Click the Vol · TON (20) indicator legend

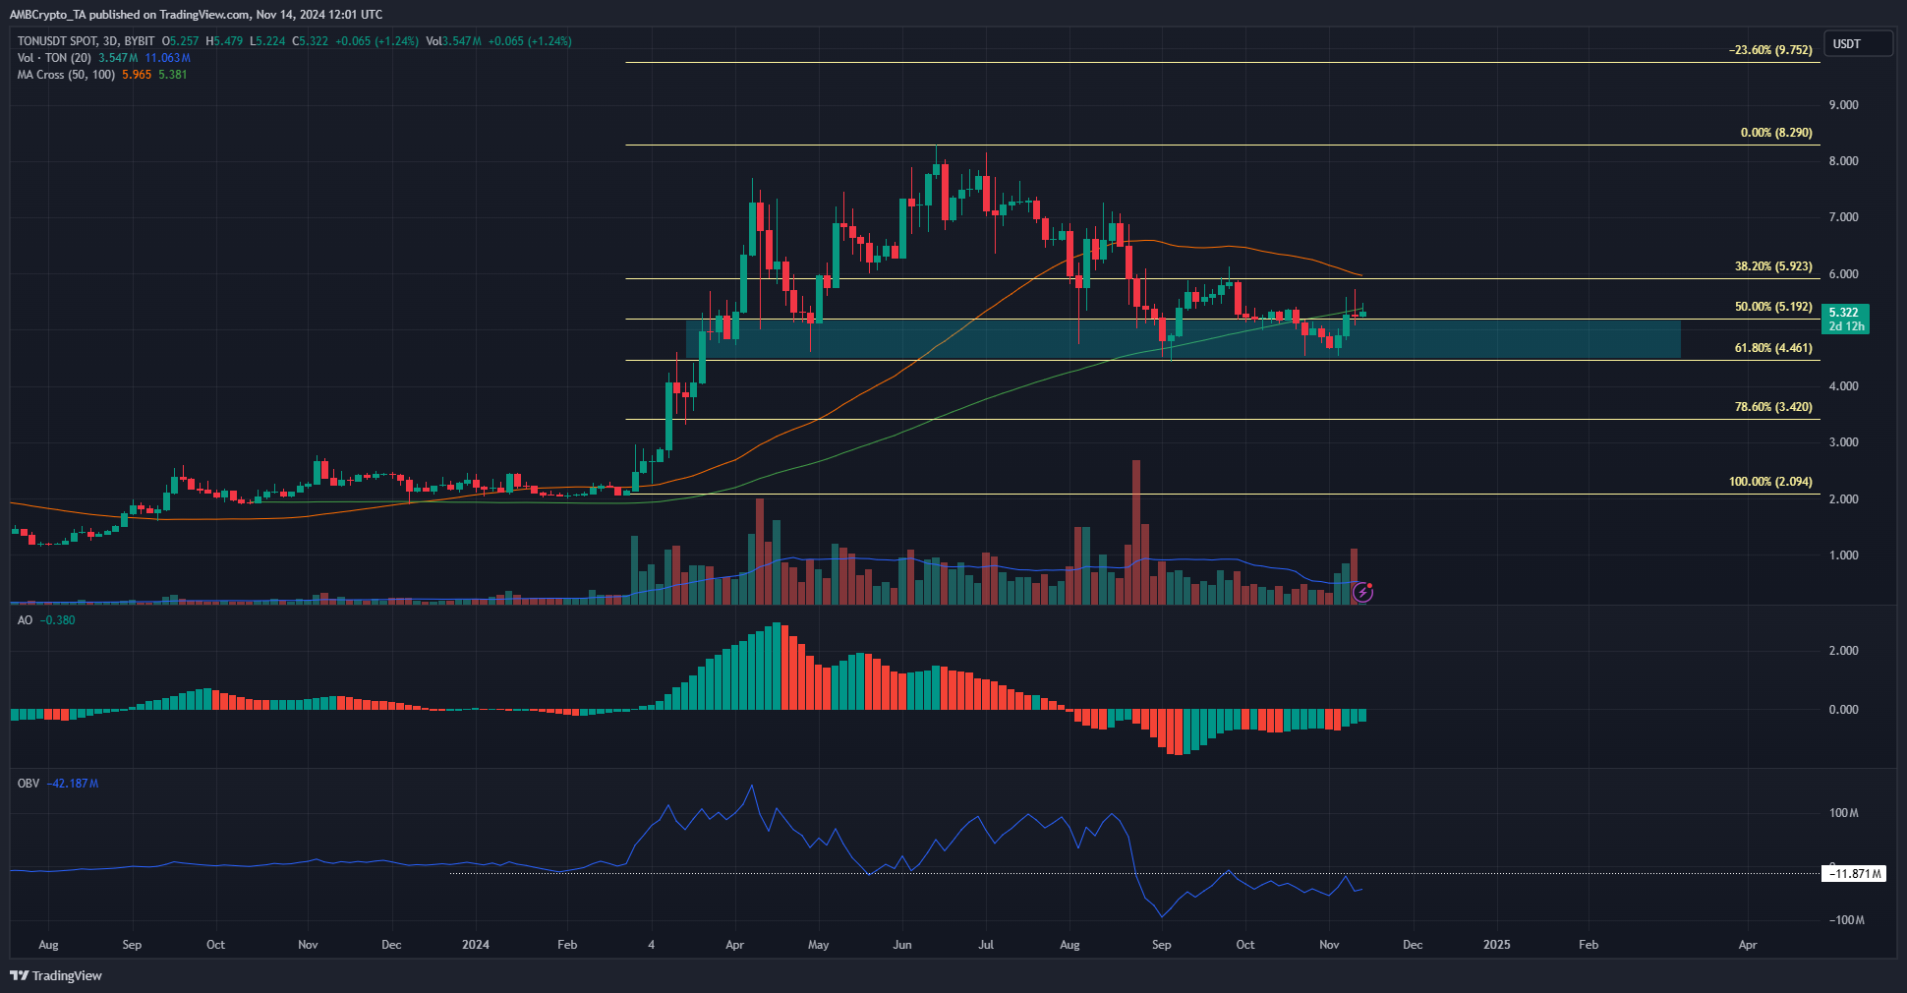click(x=54, y=58)
